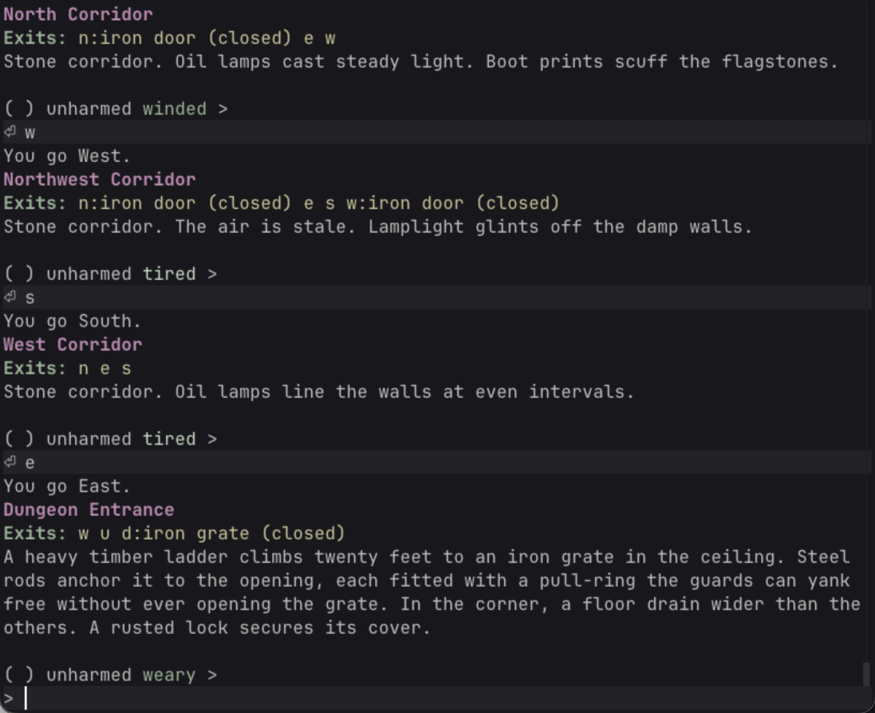Click the return icon beside the "w" command
Viewport: 875px width, 713px height.
click(x=10, y=132)
